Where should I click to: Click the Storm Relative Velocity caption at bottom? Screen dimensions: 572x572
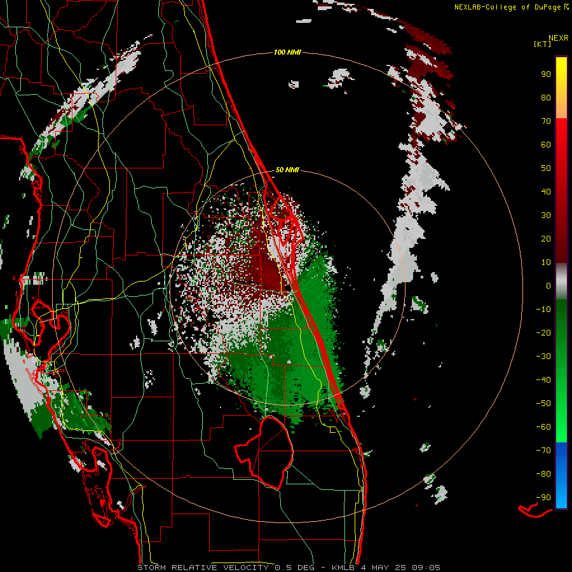coord(289,568)
